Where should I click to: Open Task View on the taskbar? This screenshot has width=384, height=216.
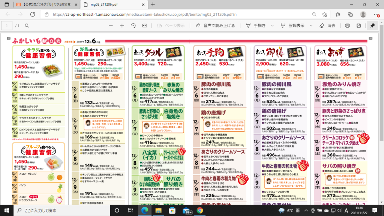tap(130, 210)
